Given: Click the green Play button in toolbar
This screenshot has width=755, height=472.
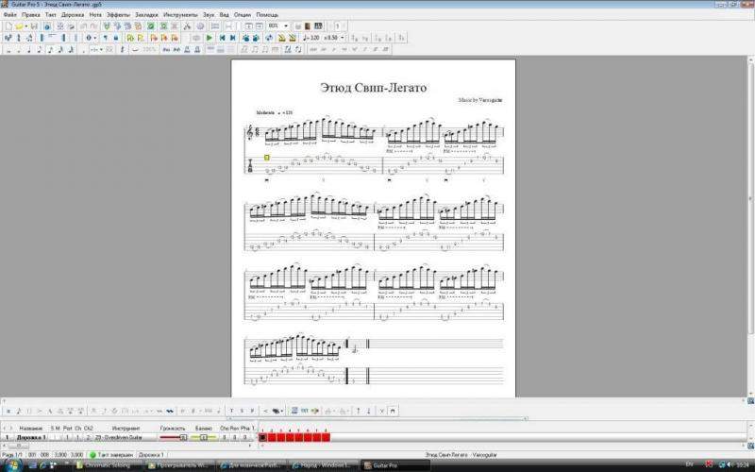Looking at the screenshot, I should coord(210,38).
